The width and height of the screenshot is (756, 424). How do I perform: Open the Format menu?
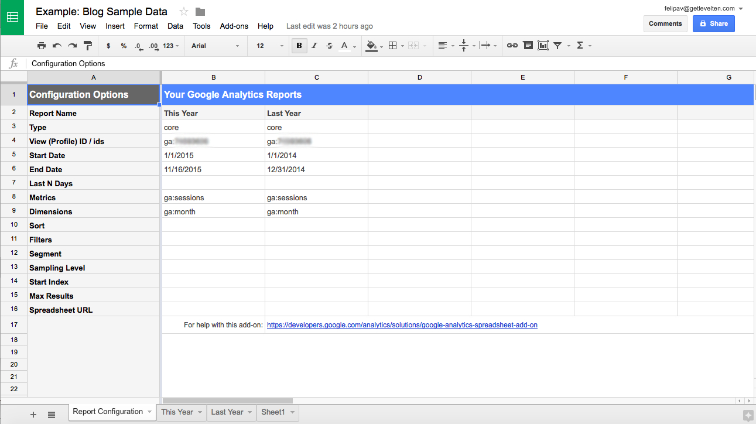146,26
